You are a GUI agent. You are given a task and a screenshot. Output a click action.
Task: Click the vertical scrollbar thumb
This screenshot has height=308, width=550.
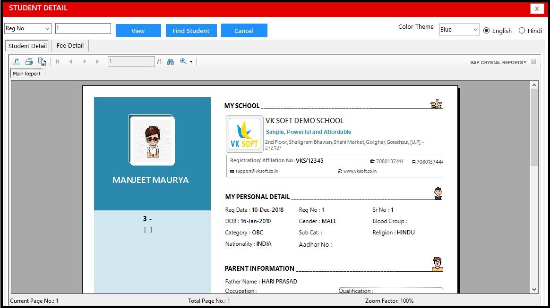(534, 127)
